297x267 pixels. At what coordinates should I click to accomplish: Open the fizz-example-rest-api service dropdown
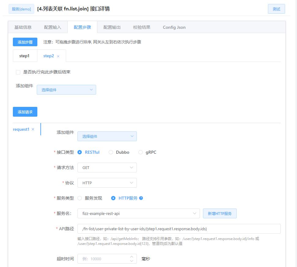click(x=138, y=213)
